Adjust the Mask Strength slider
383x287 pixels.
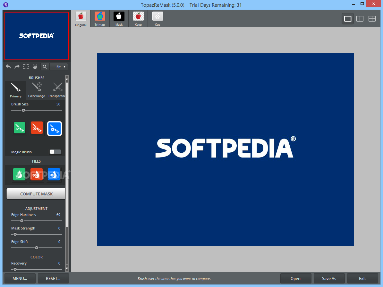point(36,234)
